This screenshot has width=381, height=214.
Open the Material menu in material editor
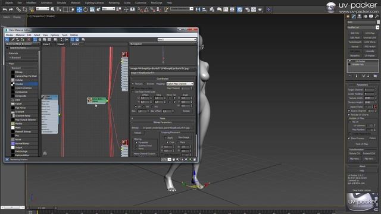(x=20, y=35)
